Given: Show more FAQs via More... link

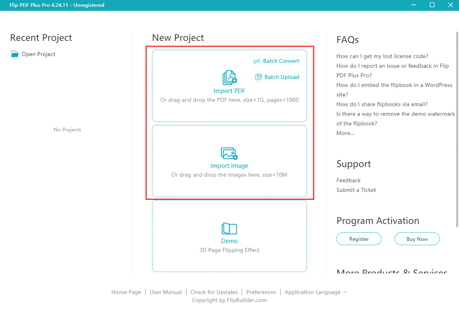Looking at the screenshot, I should 345,133.
